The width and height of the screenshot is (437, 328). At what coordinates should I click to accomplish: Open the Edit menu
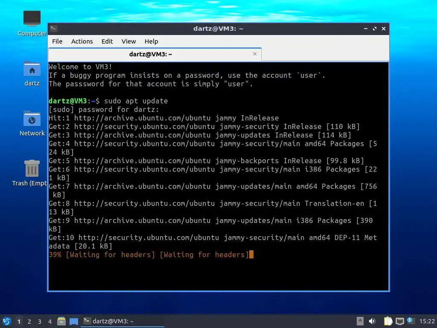107,41
